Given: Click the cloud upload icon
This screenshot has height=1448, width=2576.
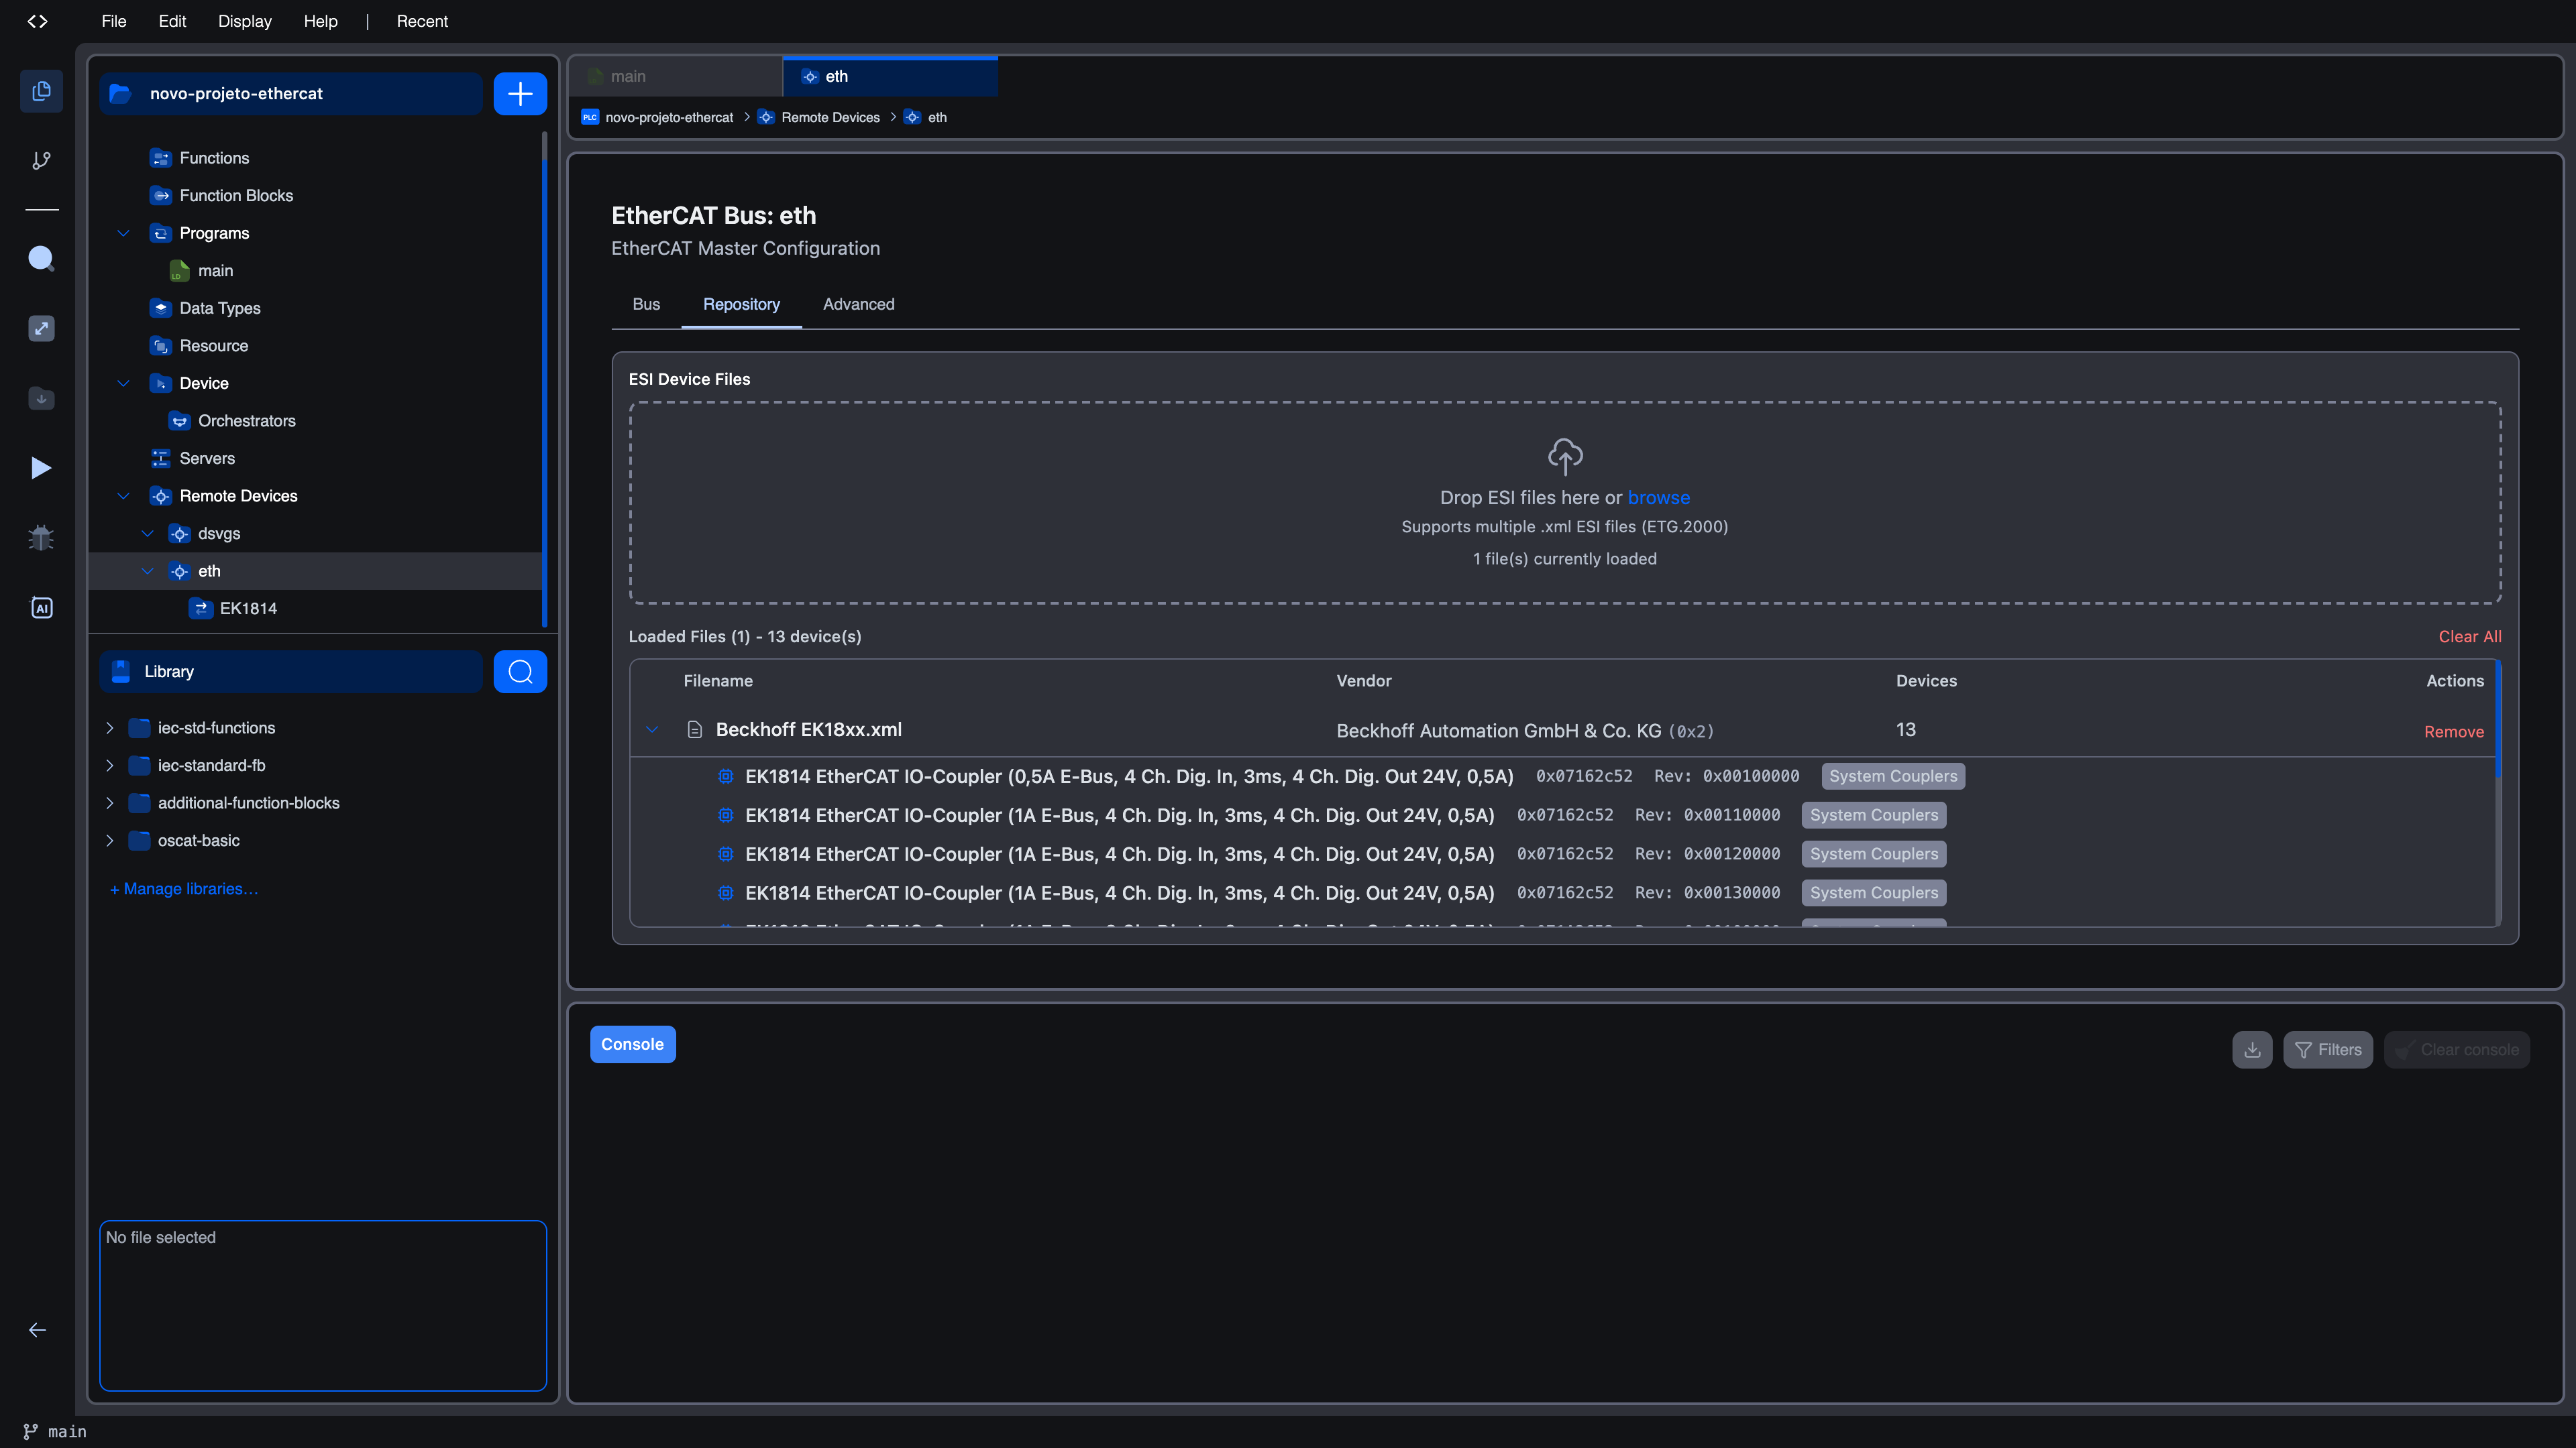Looking at the screenshot, I should coord(1565,457).
